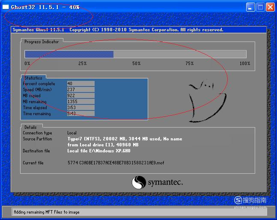Click the 'Percent complete' label
The image size is (277, 220).
[39, 84]
